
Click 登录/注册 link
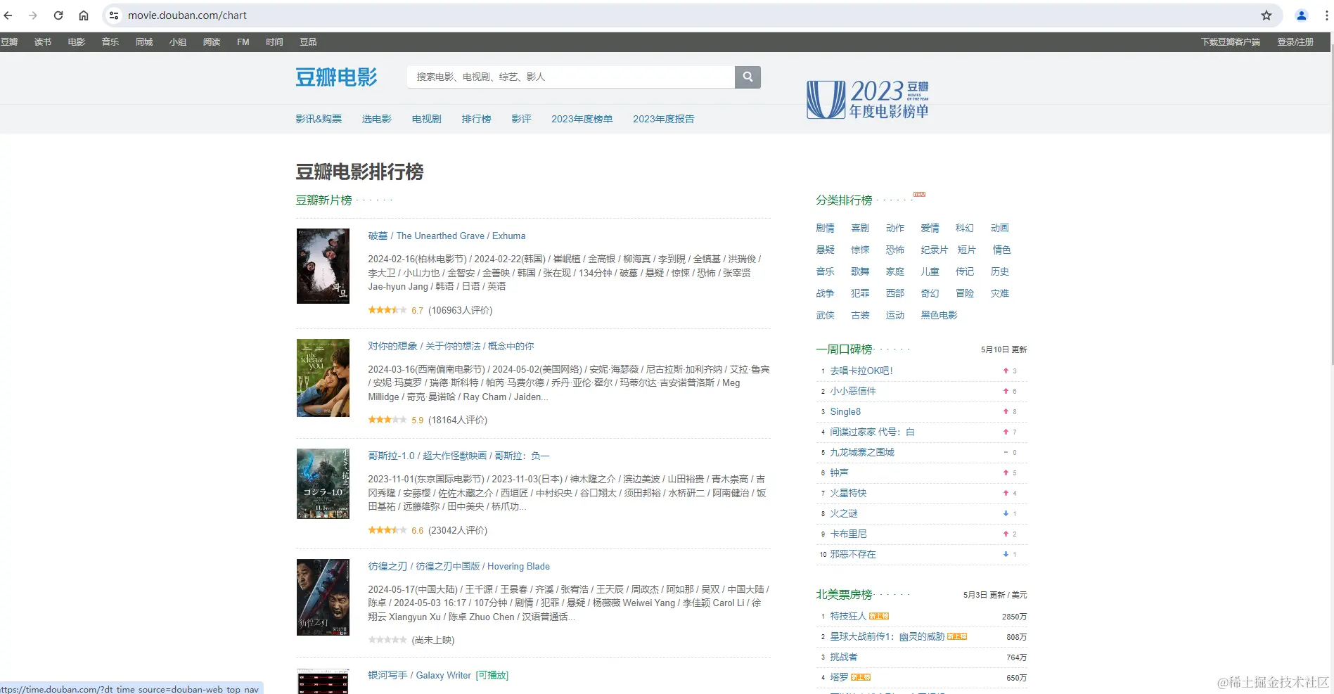click(1295, 42)
